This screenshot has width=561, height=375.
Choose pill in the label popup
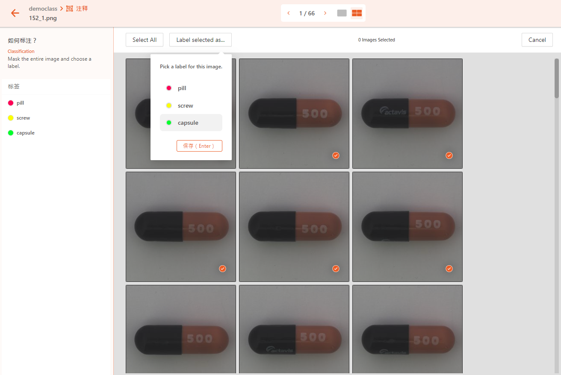click(x=191, y=88)
